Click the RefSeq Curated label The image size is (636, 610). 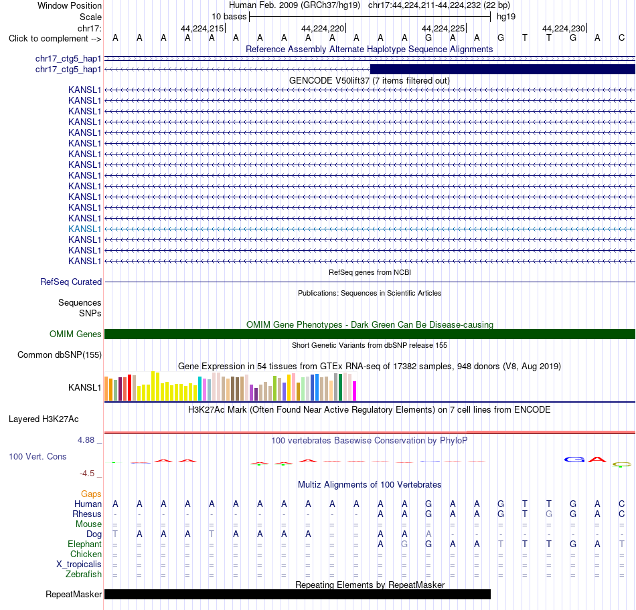click(x=70, y=282)
